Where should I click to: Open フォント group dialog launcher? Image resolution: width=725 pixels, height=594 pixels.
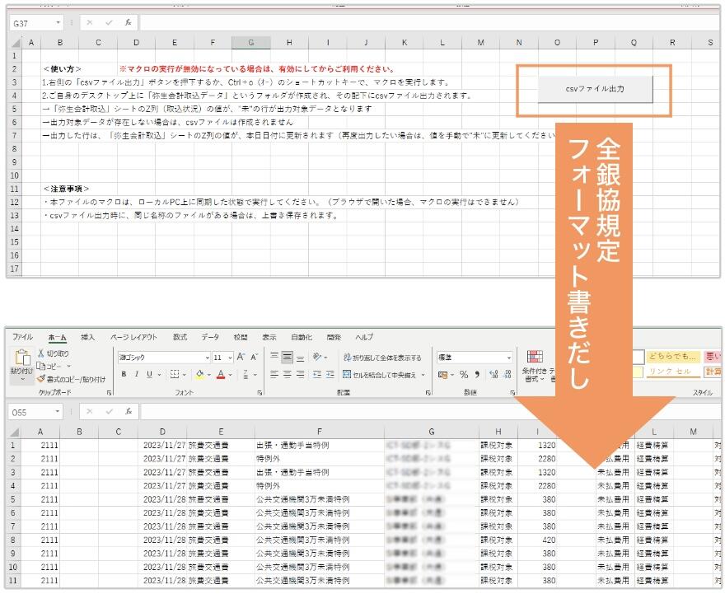pyautogui.click(x=260, y=393)
